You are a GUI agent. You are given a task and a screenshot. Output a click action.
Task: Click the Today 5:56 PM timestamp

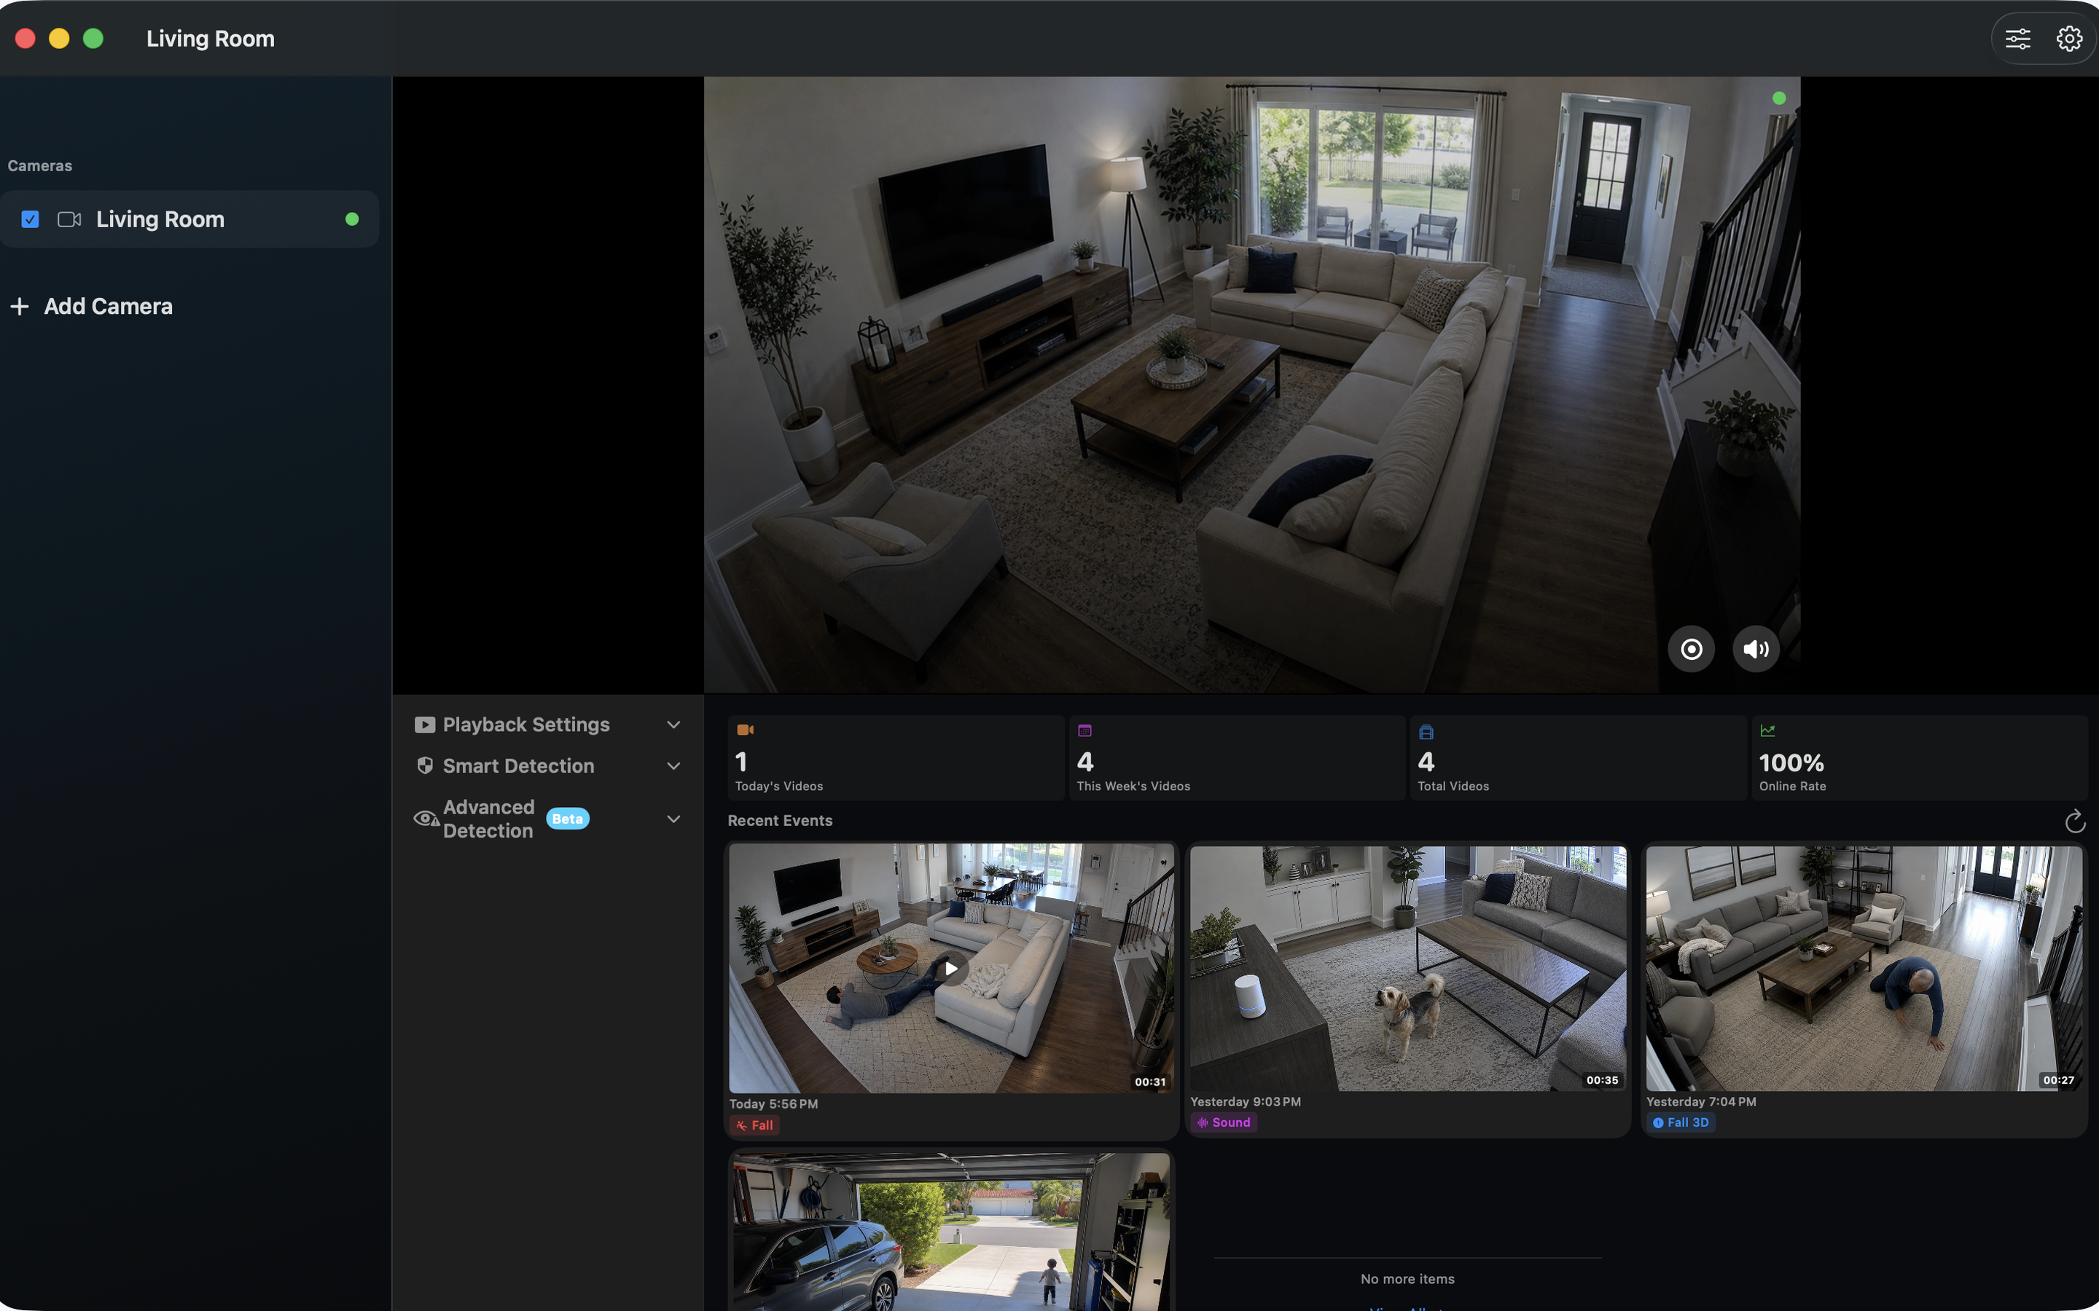tap(774, 1105)
